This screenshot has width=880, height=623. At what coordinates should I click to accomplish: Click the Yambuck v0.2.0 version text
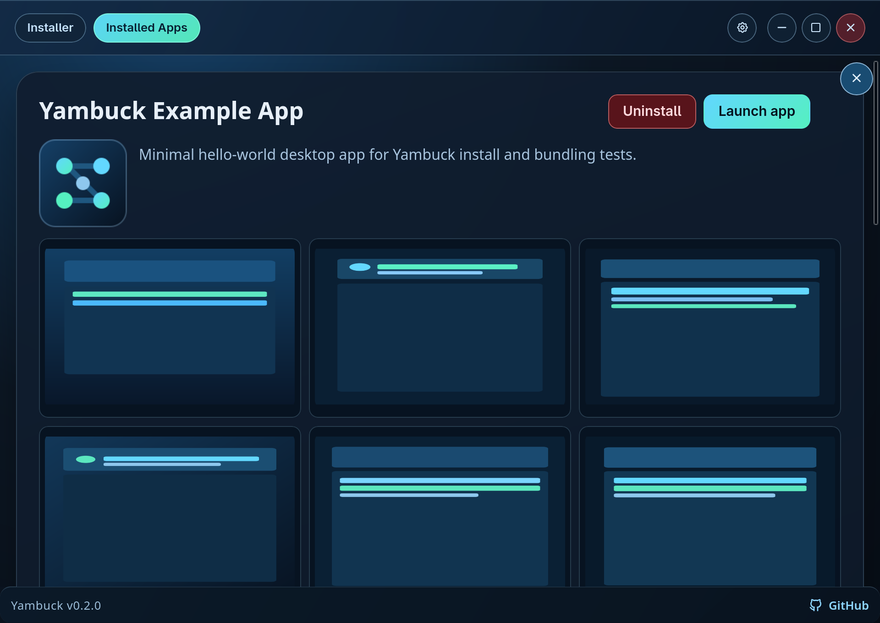pos(56,606)
